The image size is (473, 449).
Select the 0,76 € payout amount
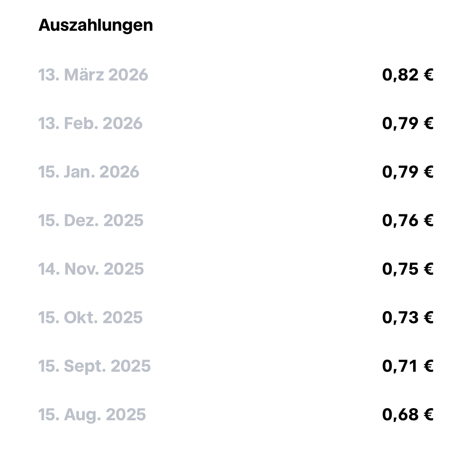coord(408,220)
